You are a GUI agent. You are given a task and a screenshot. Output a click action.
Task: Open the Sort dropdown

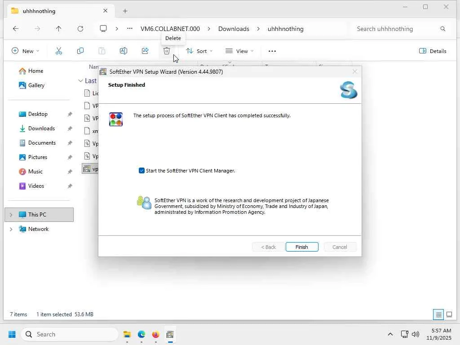[x=199, y=51]
